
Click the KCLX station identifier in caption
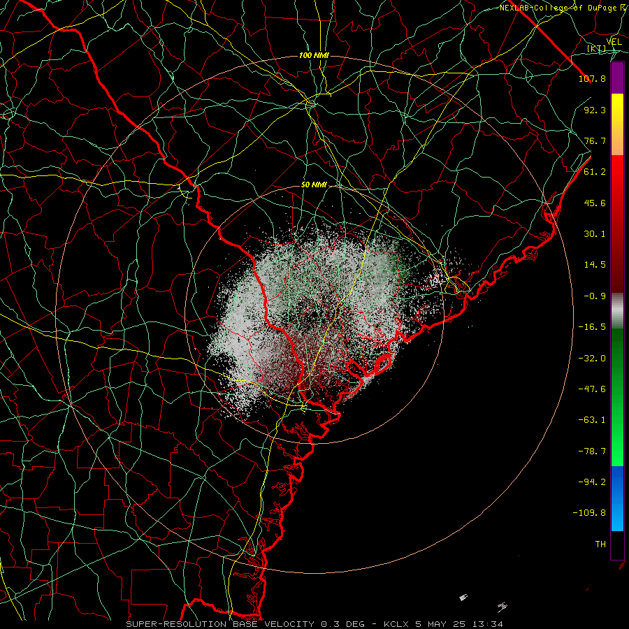[x=396, y=624]
